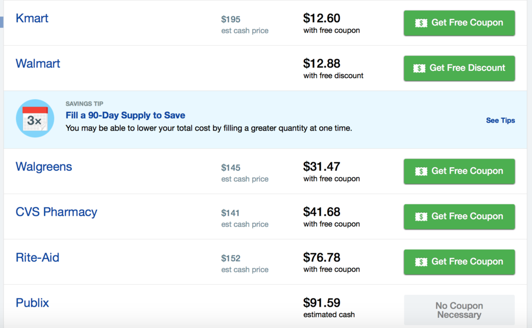This screenshot has width=532, height=328.
Task: Select the Walgreens pharmacy name
Action: pyautogui.click(x=44, y=167)
